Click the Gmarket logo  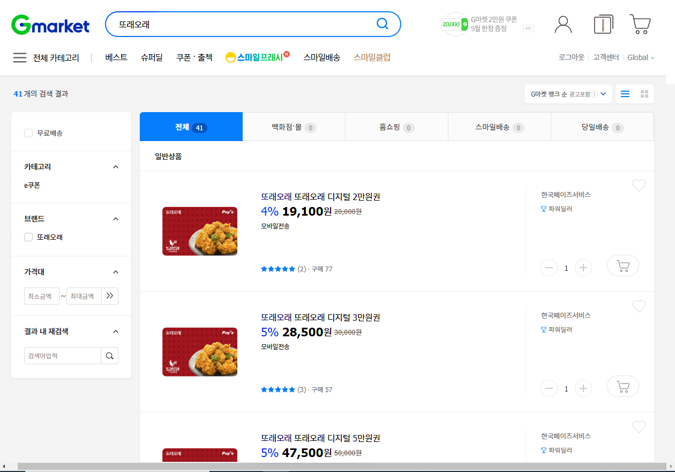pyautogui.click(x=50, y=25)
